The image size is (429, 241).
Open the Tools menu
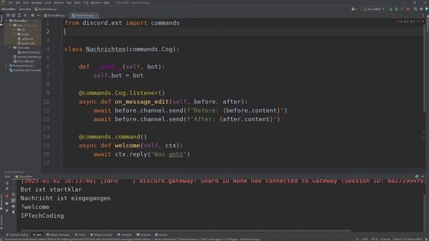click(x=78, y=3)
